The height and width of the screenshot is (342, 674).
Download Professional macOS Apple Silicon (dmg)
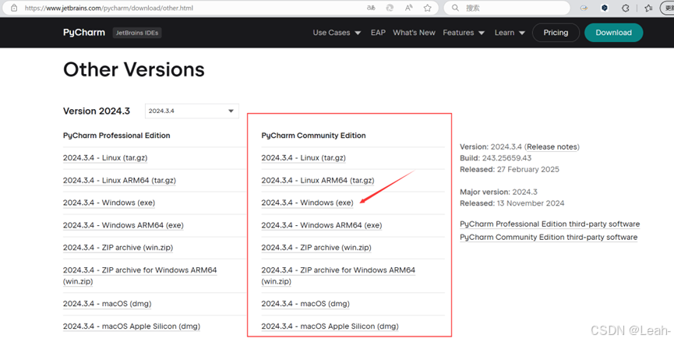(132, 326)
